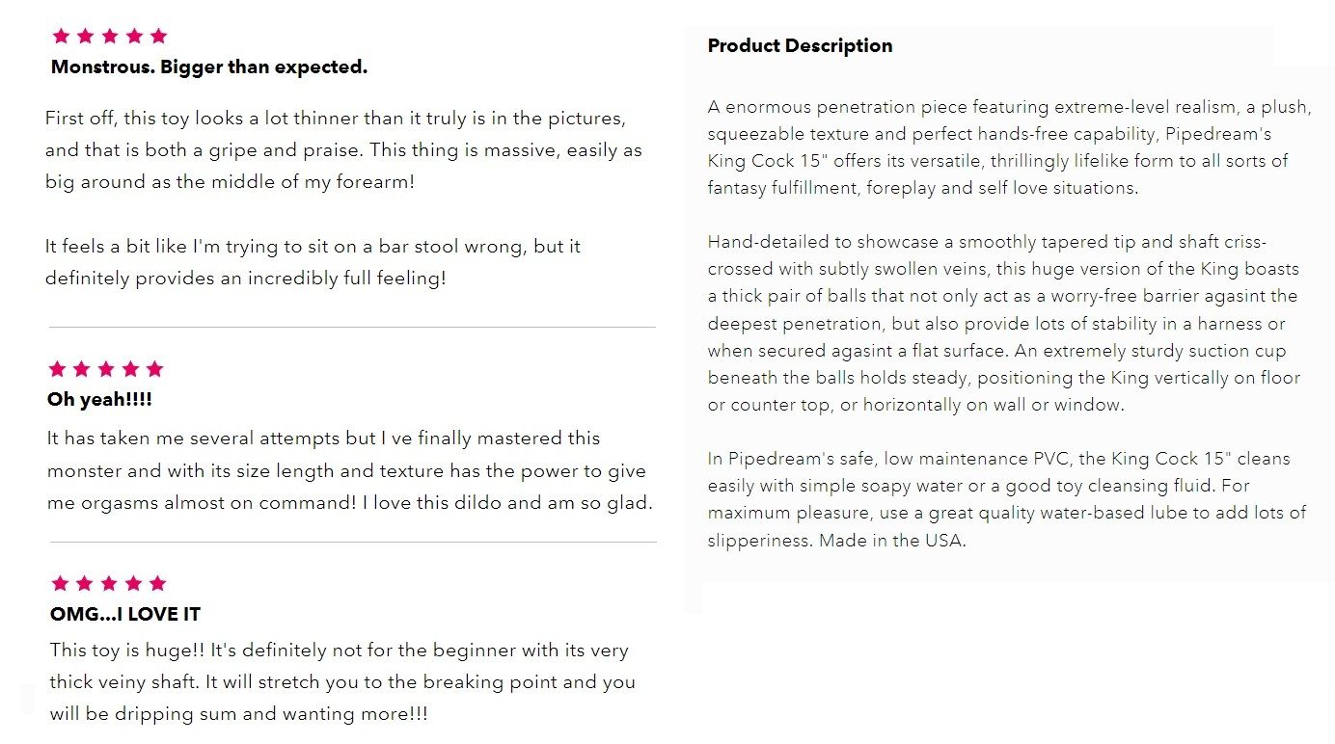1335x744 pixels.
Task: Click fifth star of 'OMG...I LOVE IT' review
Action: tap(158, 583)
